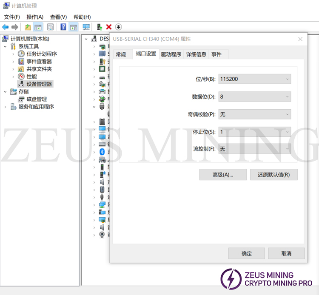Image resolution: width=319 pixels, height=295 pixels.
Task: Click the Scan for hardware changes monitor icon
Action: coord(86,27)
